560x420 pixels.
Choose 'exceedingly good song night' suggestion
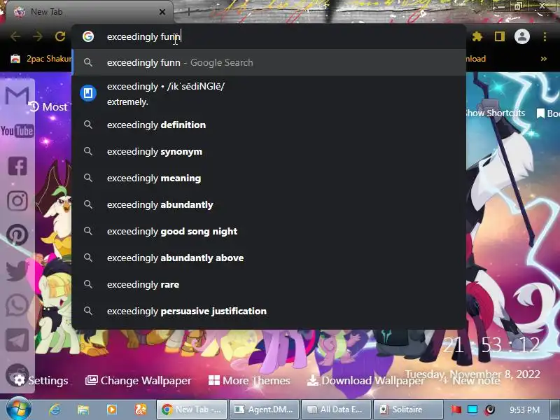click(269, 232)
